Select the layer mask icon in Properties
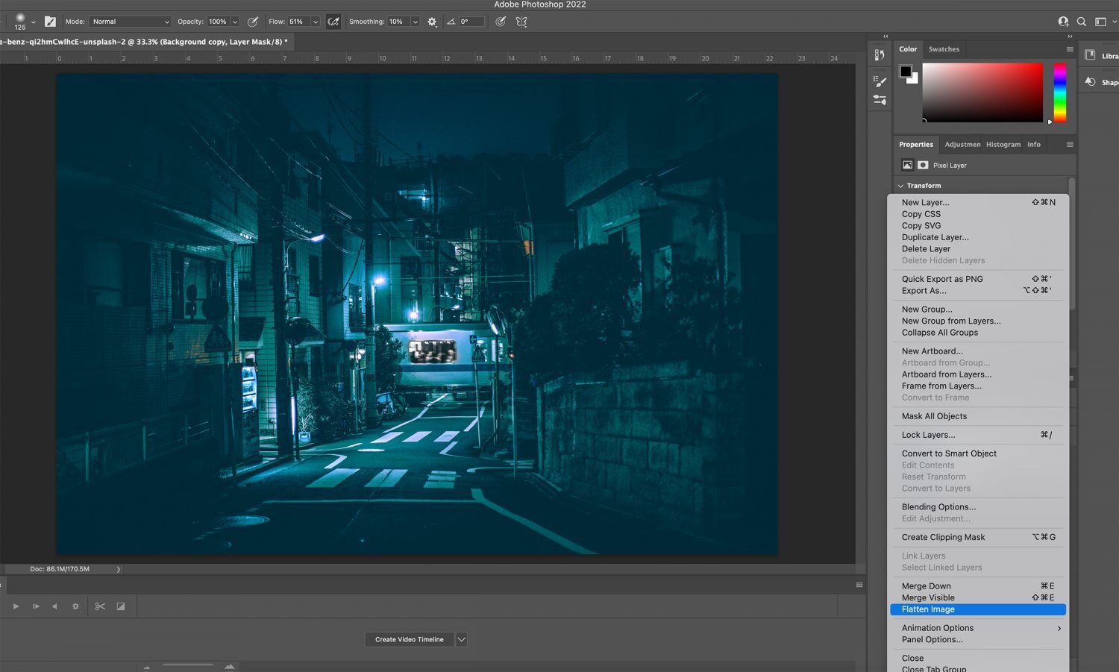The height and width of the screenshot is (672, 1119). tap(923, 165)
